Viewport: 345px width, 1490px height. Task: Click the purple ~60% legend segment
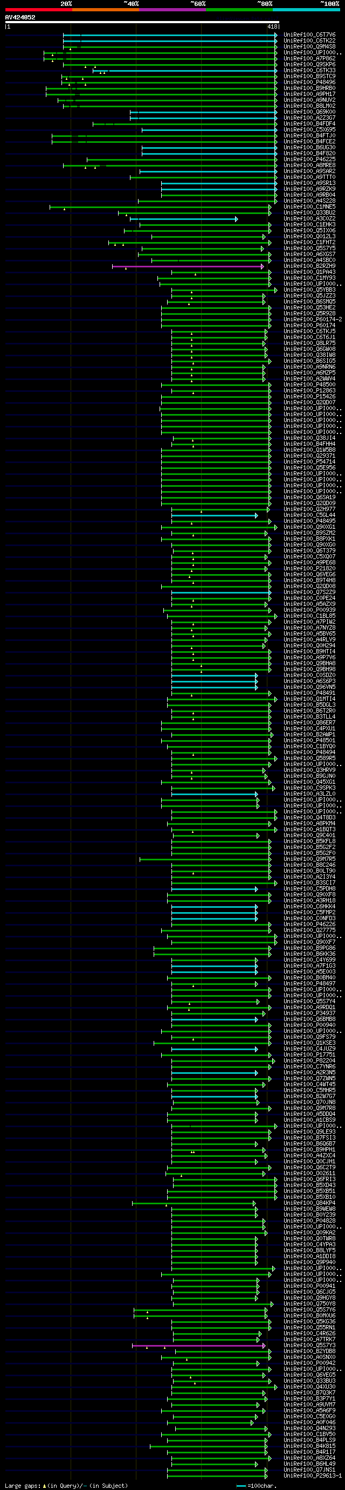[x=172, y=10]
